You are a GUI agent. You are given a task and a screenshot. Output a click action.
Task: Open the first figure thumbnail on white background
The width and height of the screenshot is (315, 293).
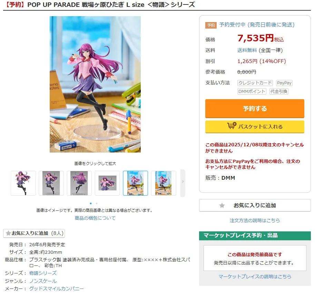click(x=23, y=183)
